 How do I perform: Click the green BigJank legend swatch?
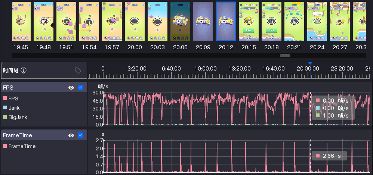(x=5, y=117)
